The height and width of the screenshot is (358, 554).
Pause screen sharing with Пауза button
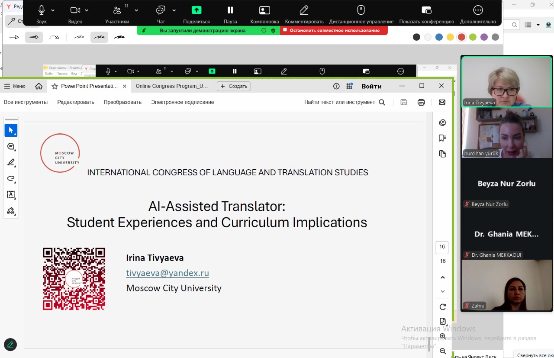230,10
